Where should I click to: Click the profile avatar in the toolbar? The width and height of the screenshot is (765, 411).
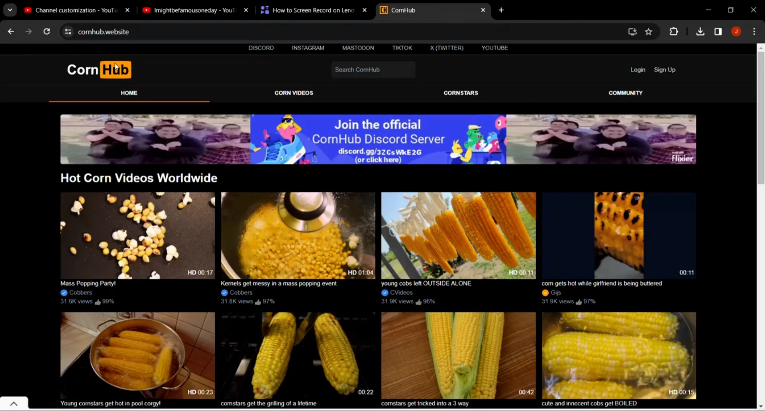coord(736,31)
